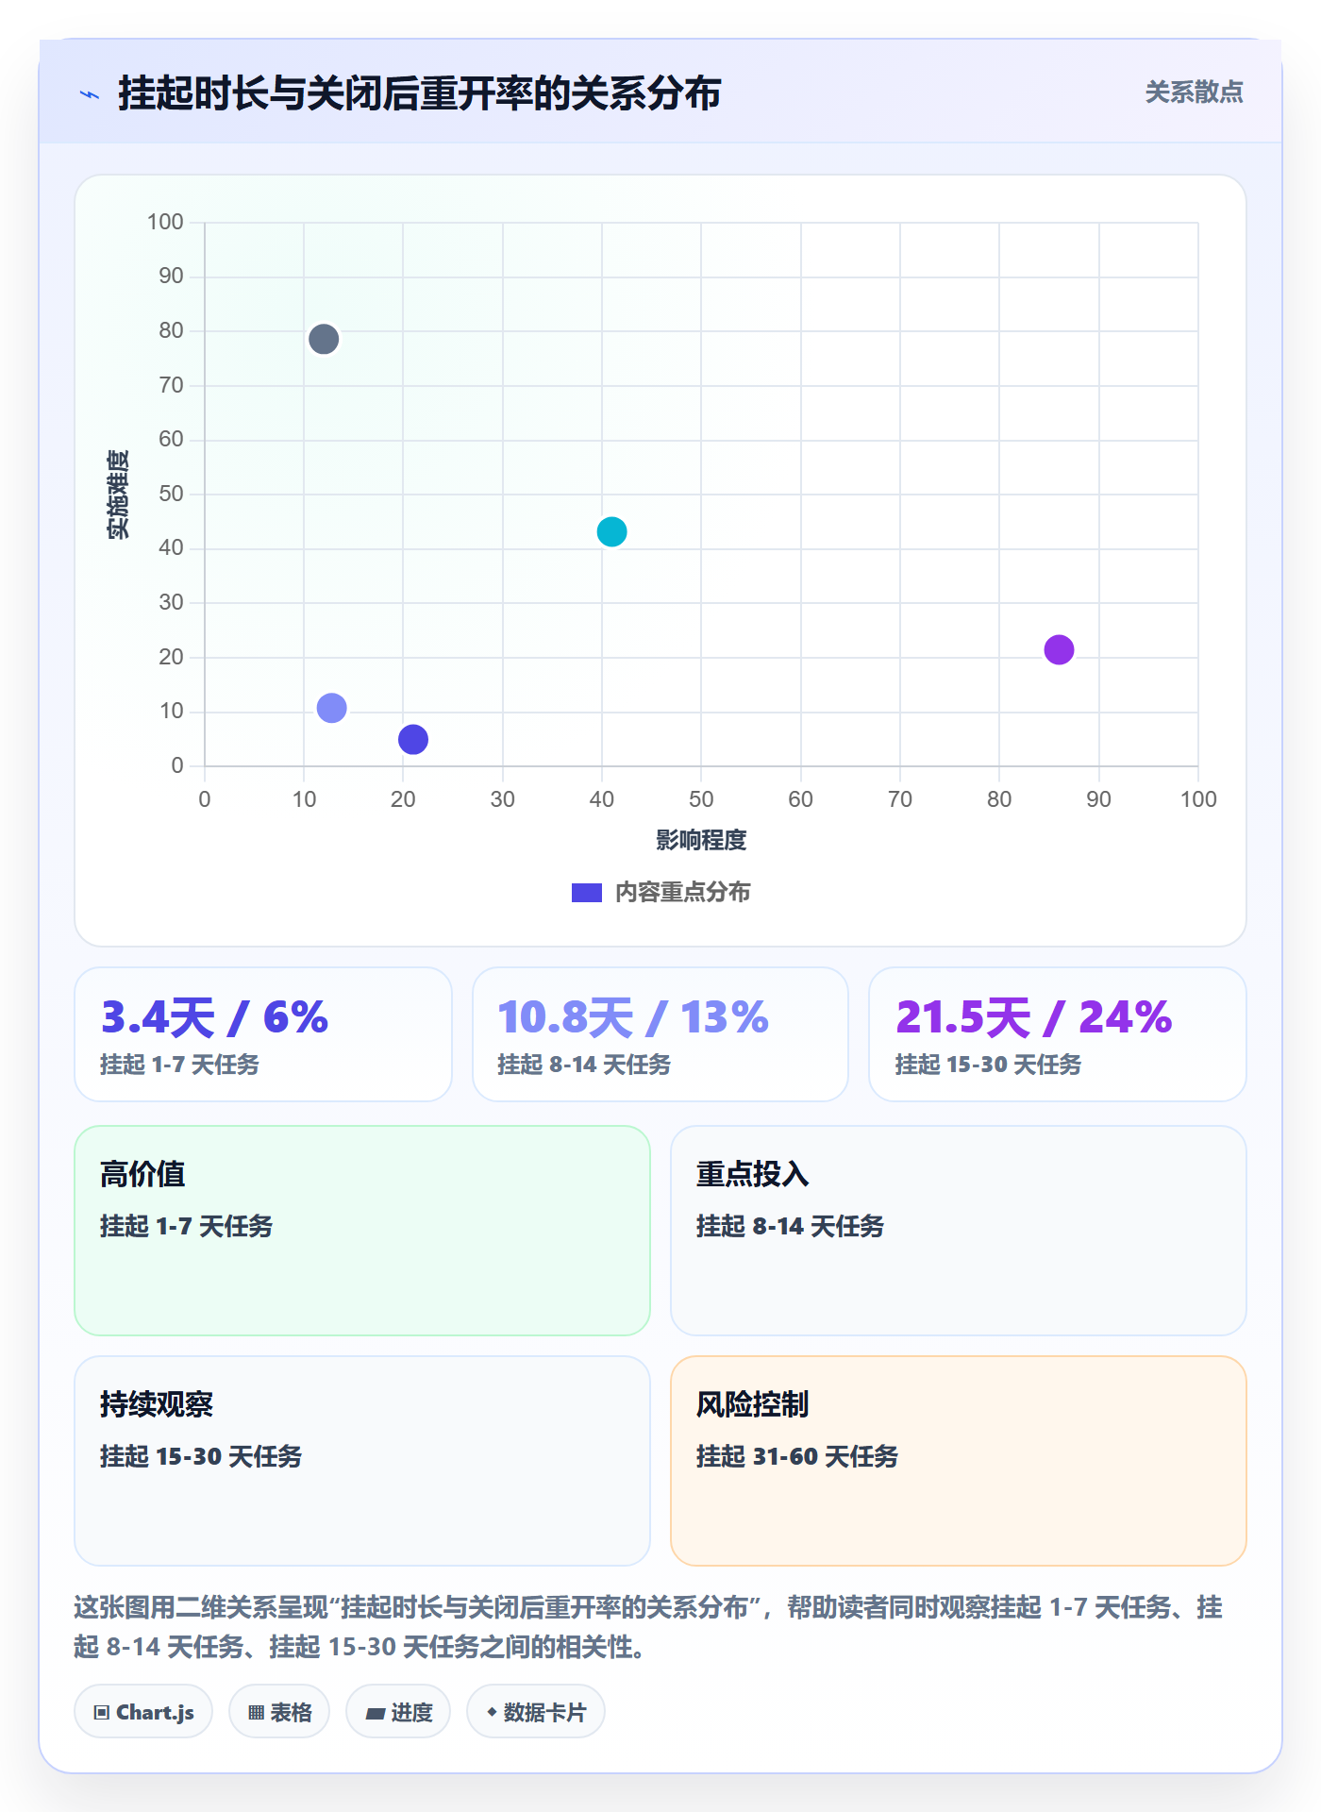Screen dimensions: 1321x1812
Task: Click the 风险控制 quadrant card
Action: pyautogui.click(x=959, y=1461)
